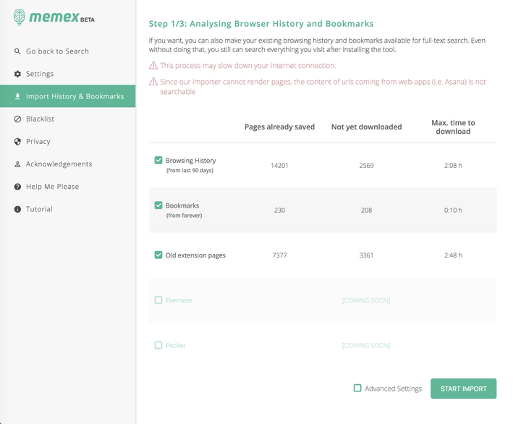This screenshot has height=424, width=521.
Task: Click the import download arrow icon
Action: [17, 96]
